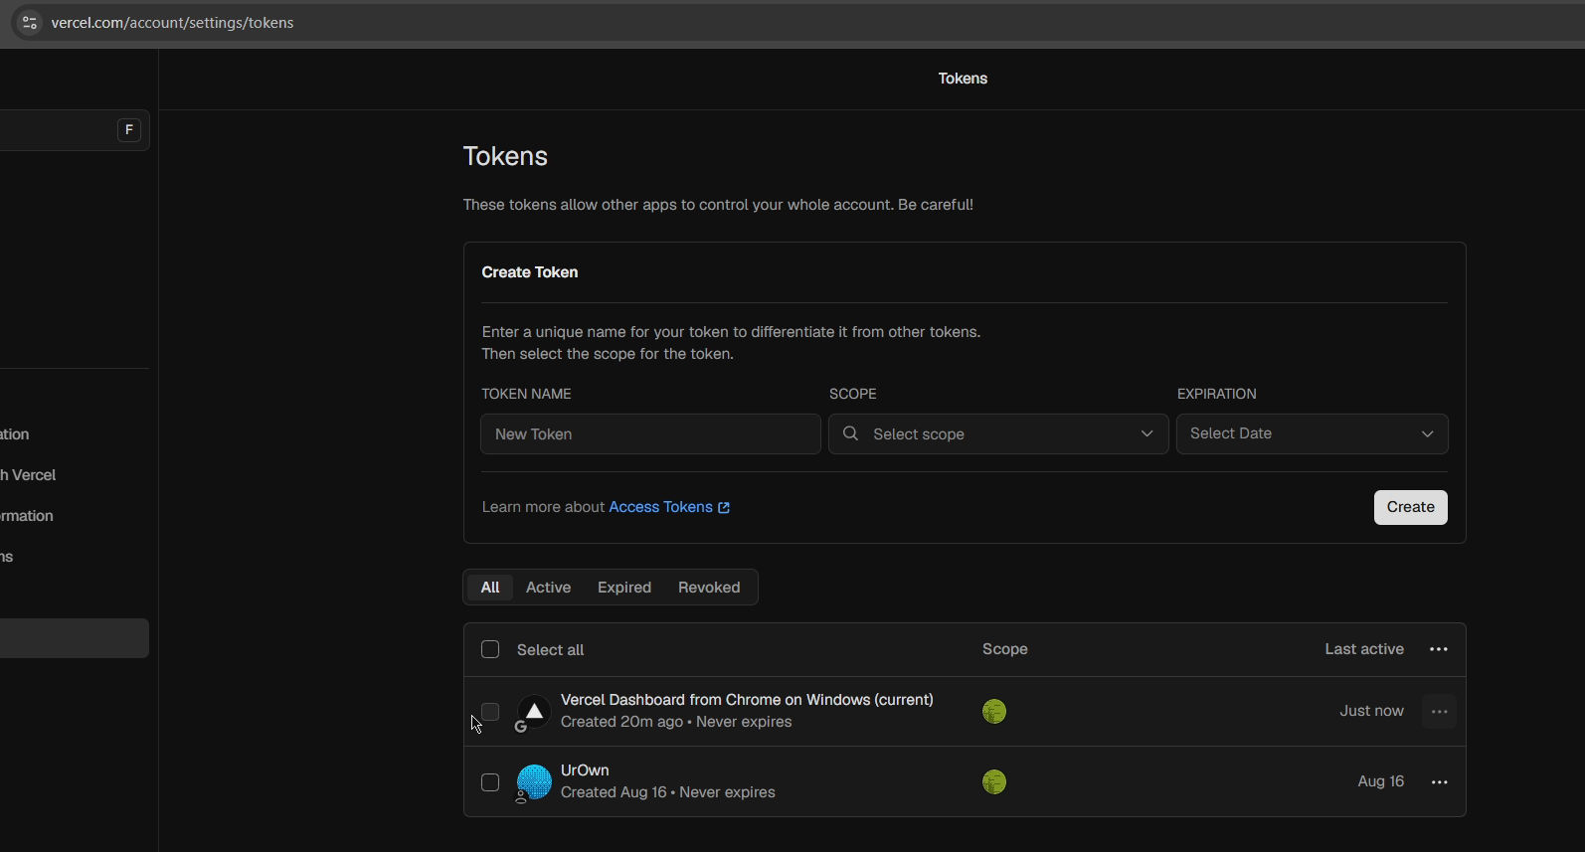Open the three-dots menu for UrOwn token

[1439, 782]
